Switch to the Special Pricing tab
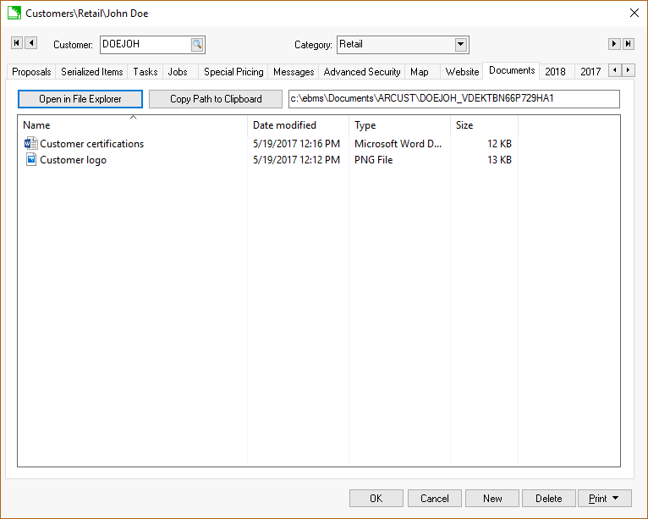Image resolution: width=648 pixels, height=519 pixels. (x=233, y=72)
